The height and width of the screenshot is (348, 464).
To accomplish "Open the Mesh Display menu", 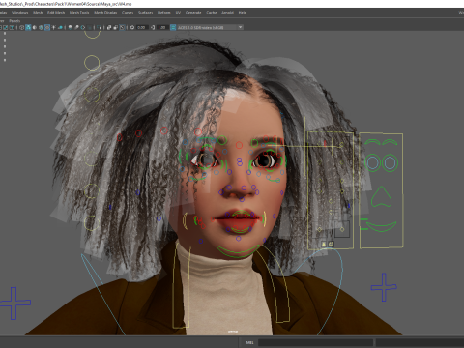I will [105, 13].
